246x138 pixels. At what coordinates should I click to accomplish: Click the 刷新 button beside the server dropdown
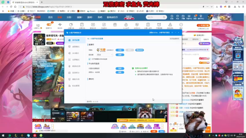click(120, 55)
